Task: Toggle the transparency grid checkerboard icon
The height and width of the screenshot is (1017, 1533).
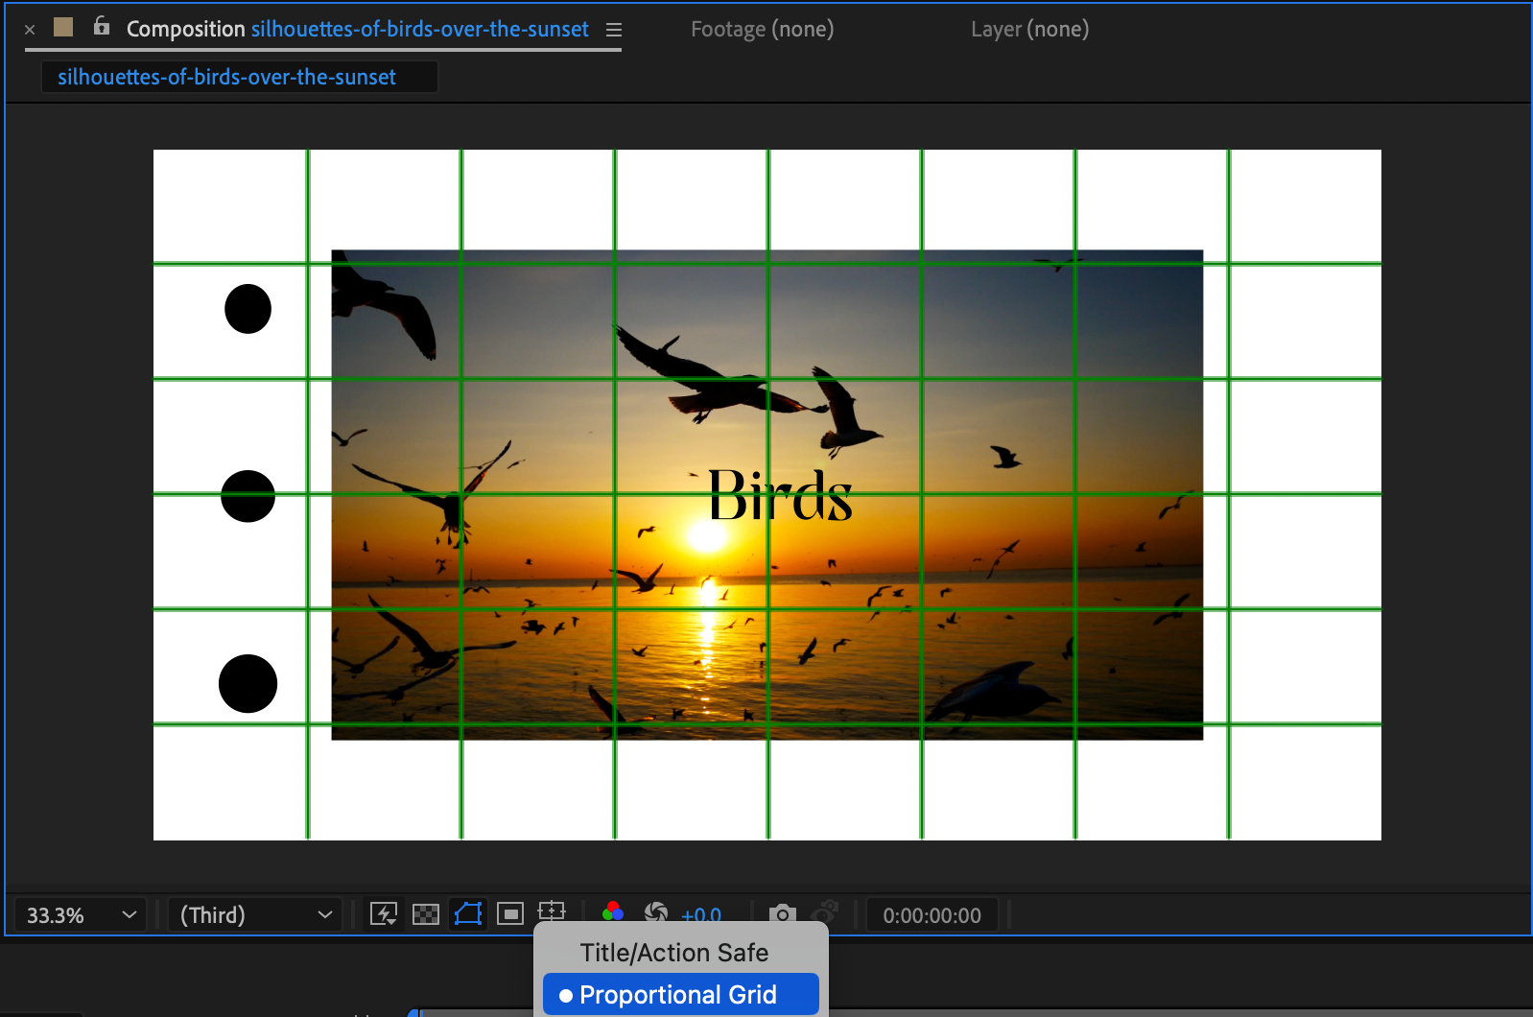Action: (425, 914)
